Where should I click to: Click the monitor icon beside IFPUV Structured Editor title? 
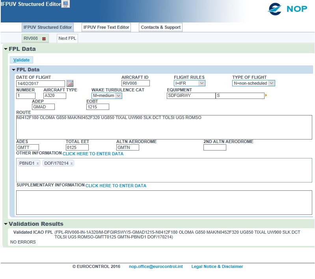[65, 4]
